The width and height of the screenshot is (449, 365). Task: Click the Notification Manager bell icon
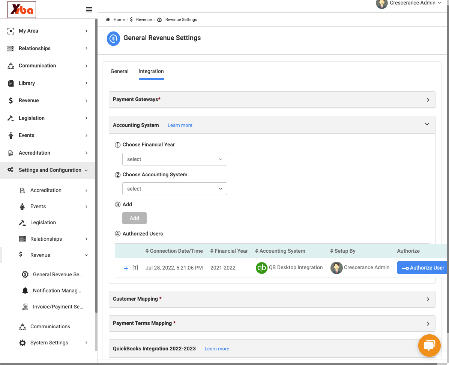coord(25,291)
